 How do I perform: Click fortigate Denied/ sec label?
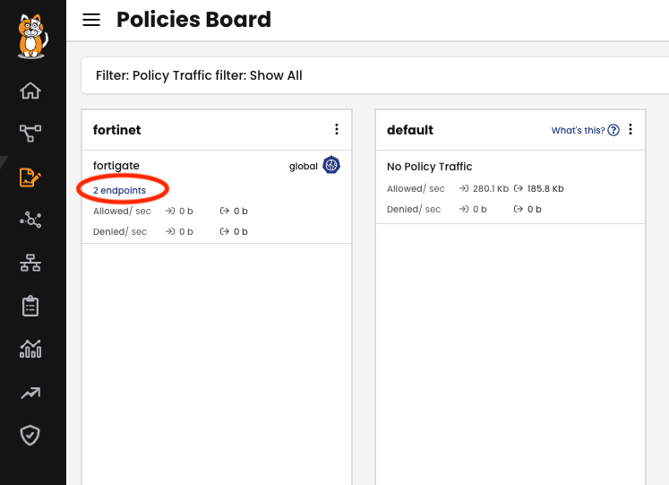[x=120, y=231]
